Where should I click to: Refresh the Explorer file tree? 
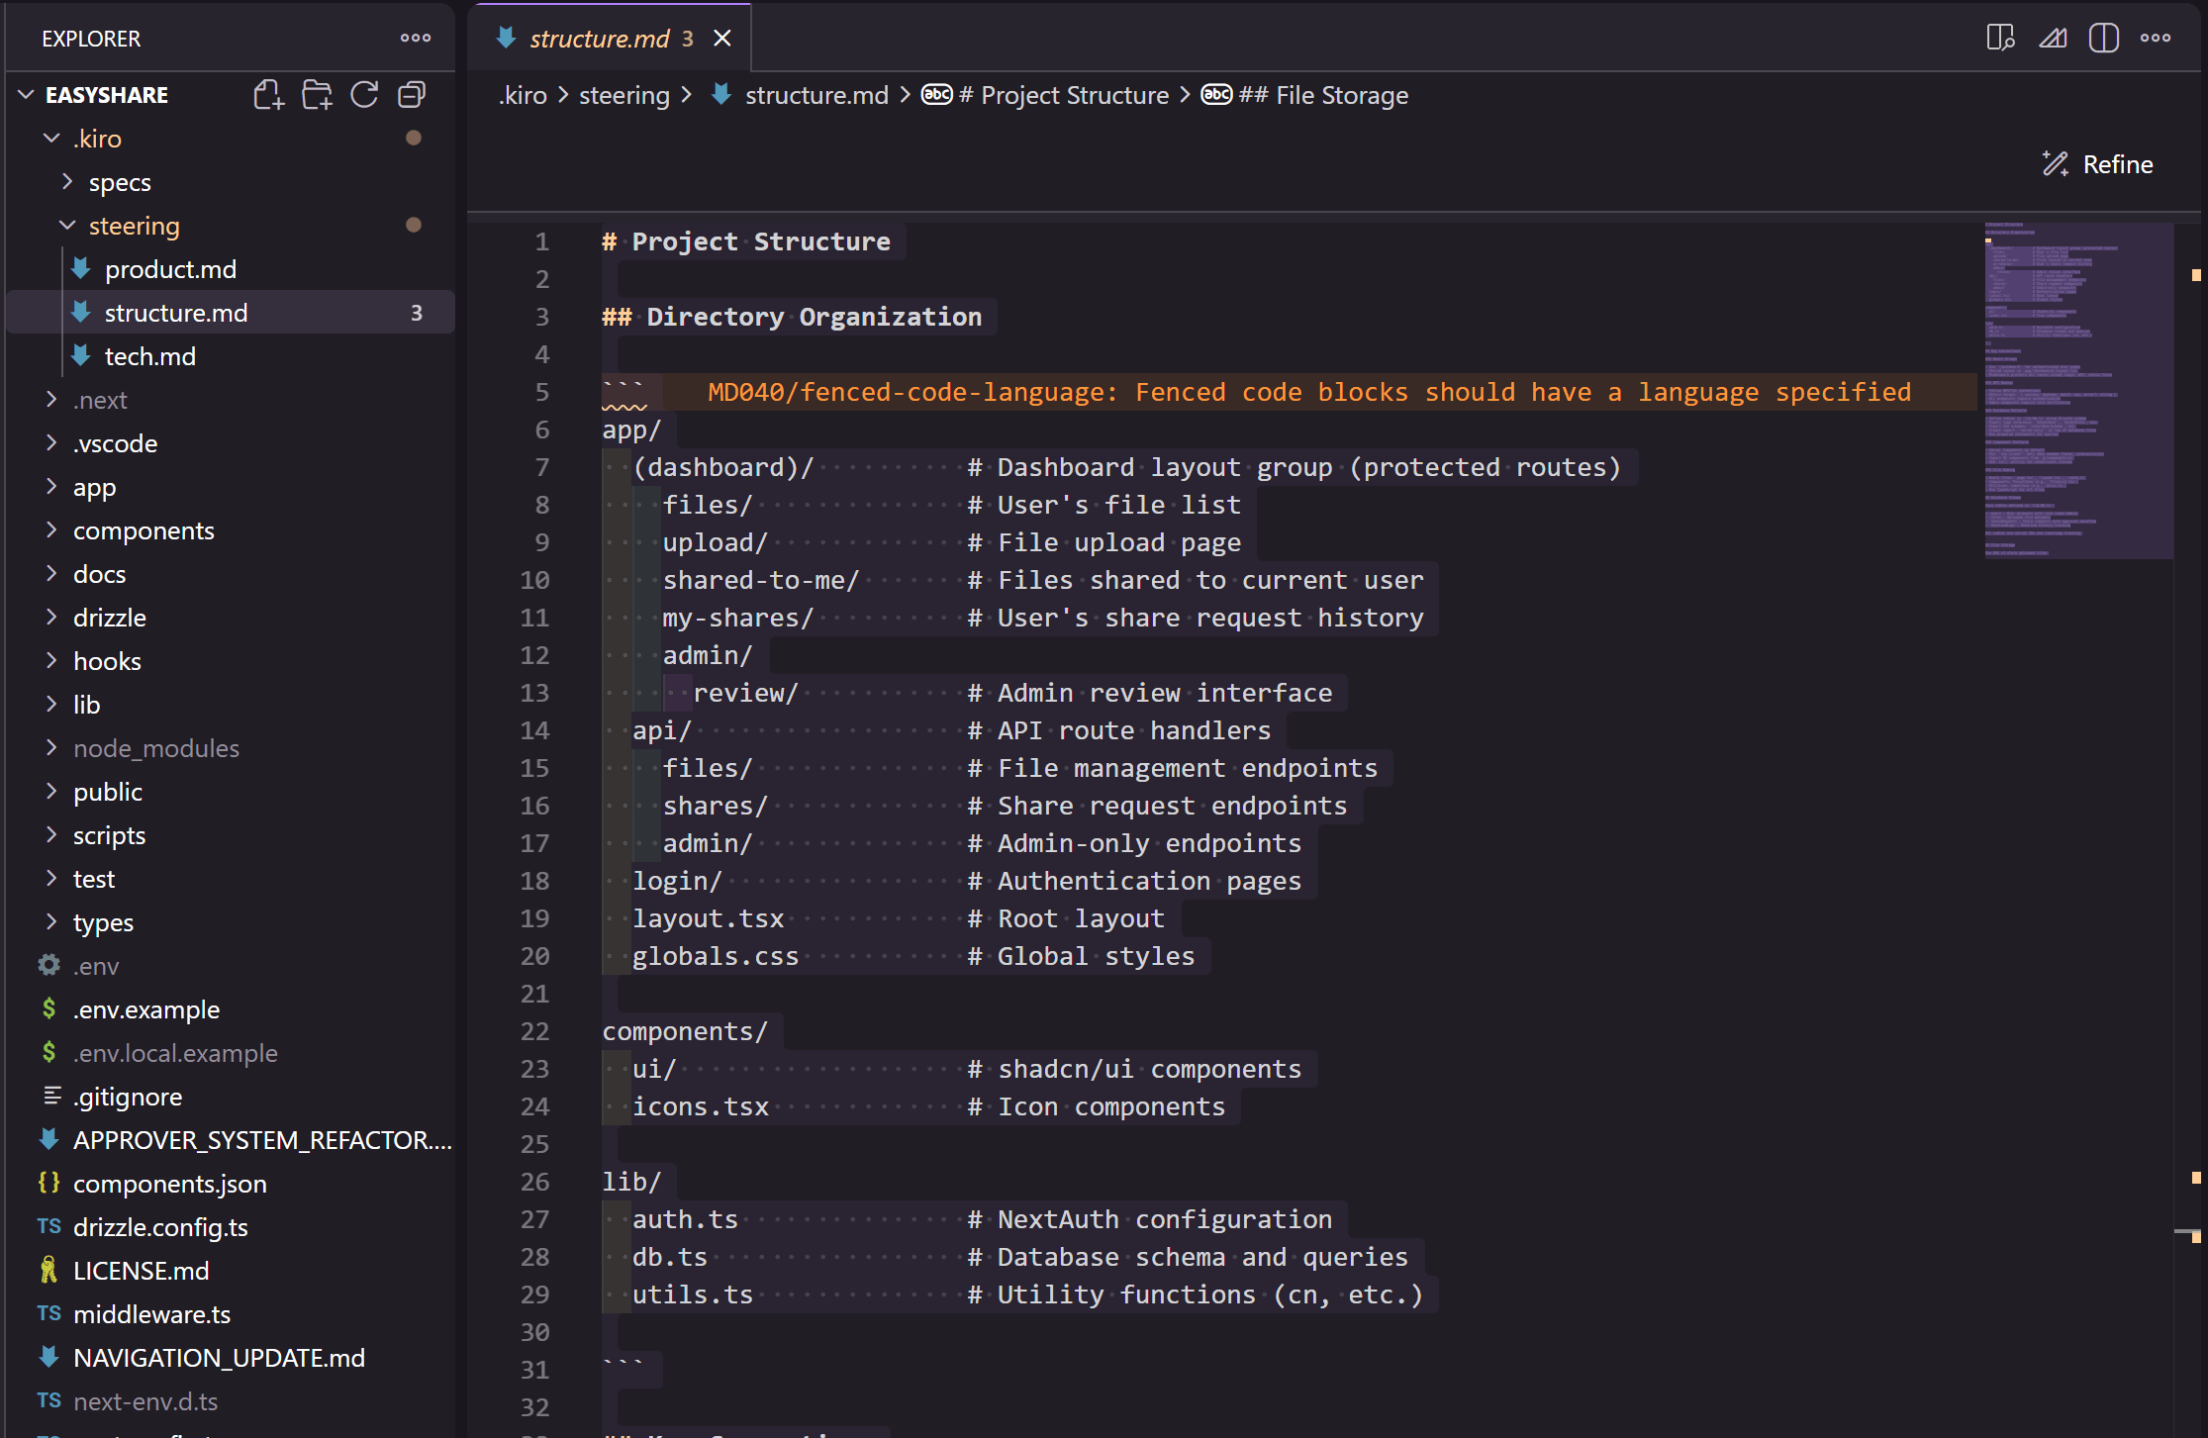coord(364,95)
